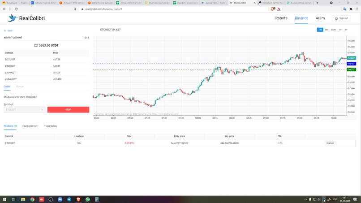Click the volume icon in system tray
Viewport: 361px width, 203px height.
point(319,199)
